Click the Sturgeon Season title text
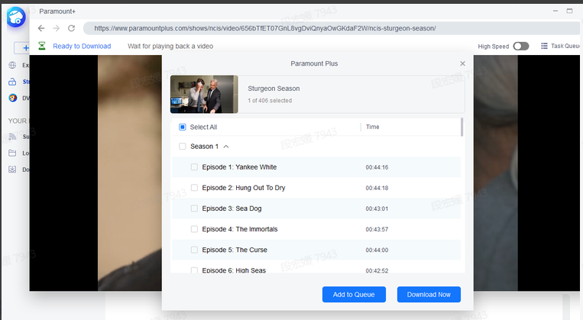The width and height of the screenshot is (583, 320). (274, 89)
